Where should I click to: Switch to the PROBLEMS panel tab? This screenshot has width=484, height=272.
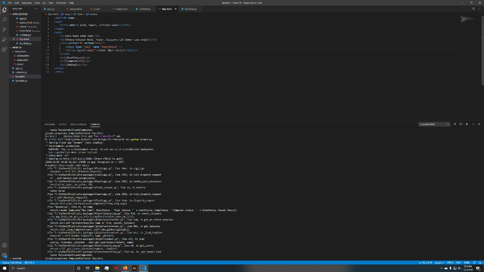(51, 124)
